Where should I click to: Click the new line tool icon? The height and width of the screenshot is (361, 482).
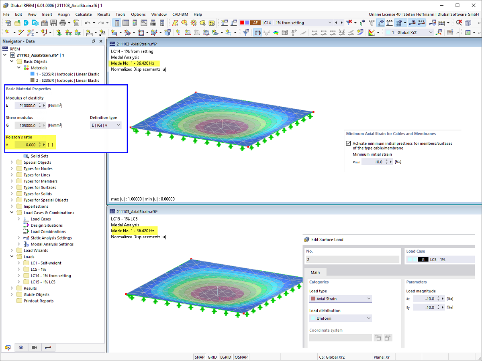(21, 32)
